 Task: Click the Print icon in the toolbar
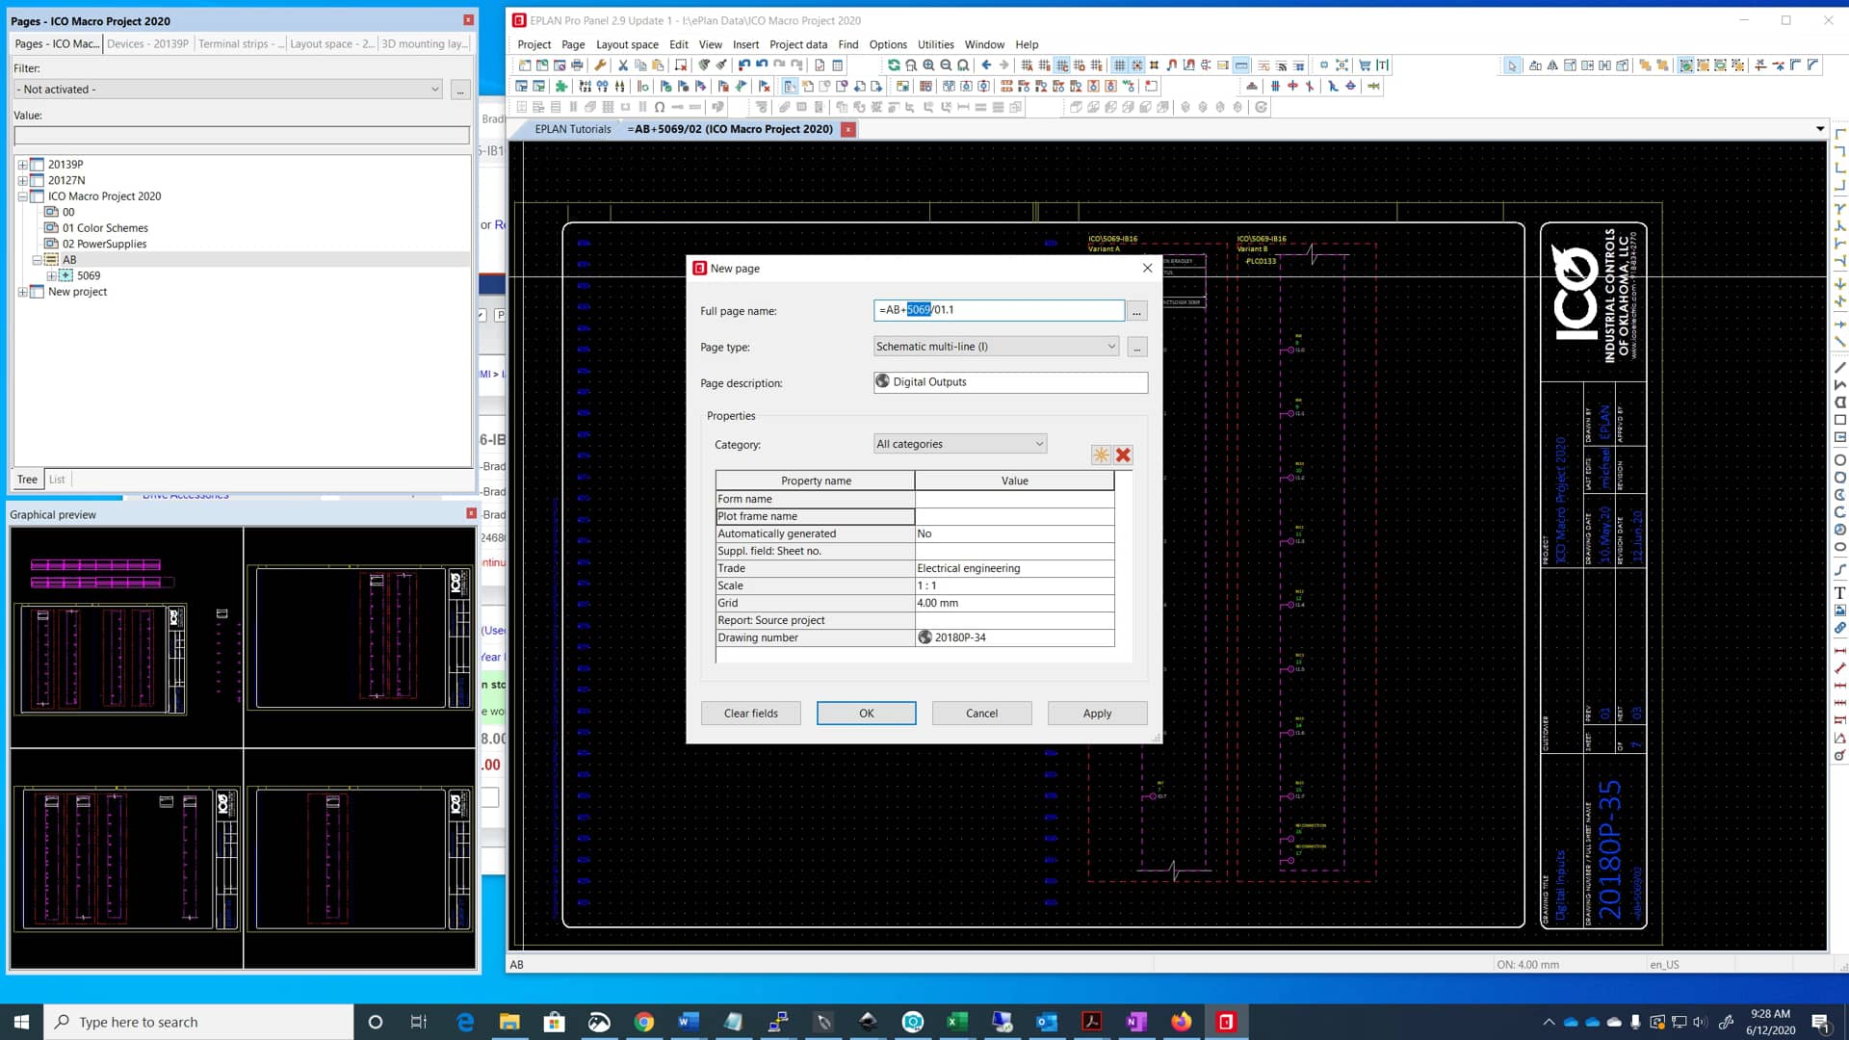577,64
